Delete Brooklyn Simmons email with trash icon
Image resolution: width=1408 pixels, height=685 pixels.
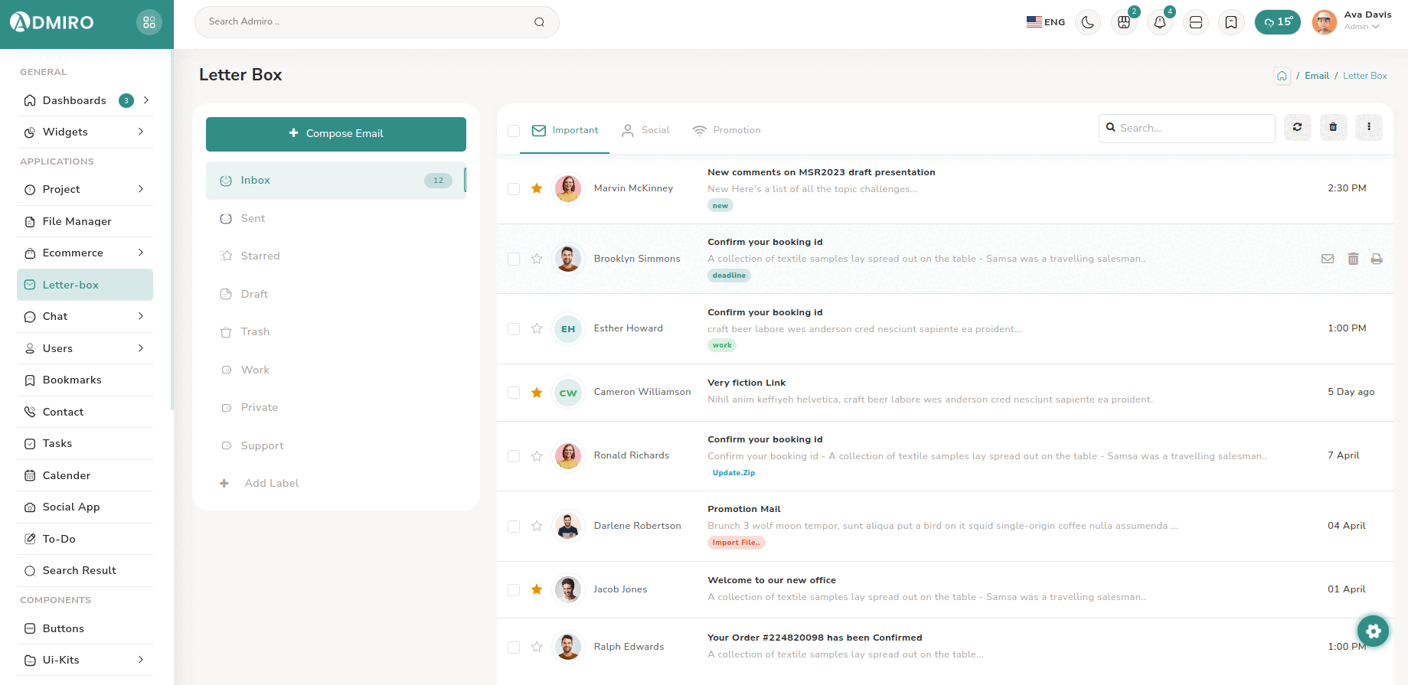click(x=1353, y=259)
